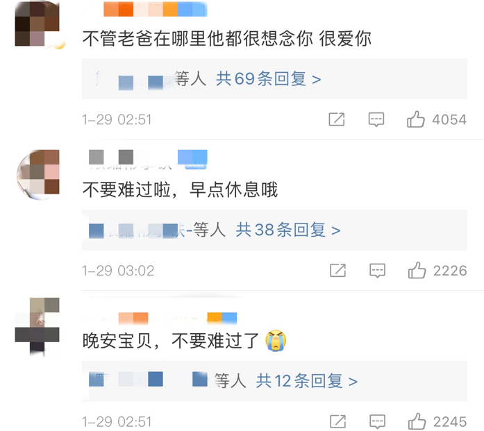Expand 共69条回复 replies
The width and height of the screenshot is (484, 431).
(268, 78)
